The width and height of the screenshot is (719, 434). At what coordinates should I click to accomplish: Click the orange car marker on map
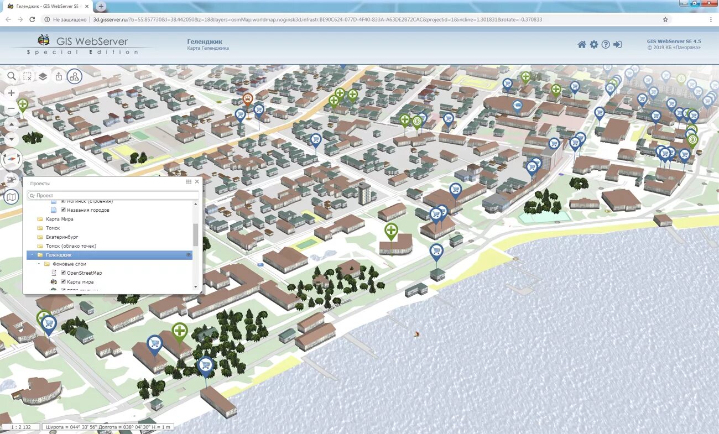click(248, 100)
